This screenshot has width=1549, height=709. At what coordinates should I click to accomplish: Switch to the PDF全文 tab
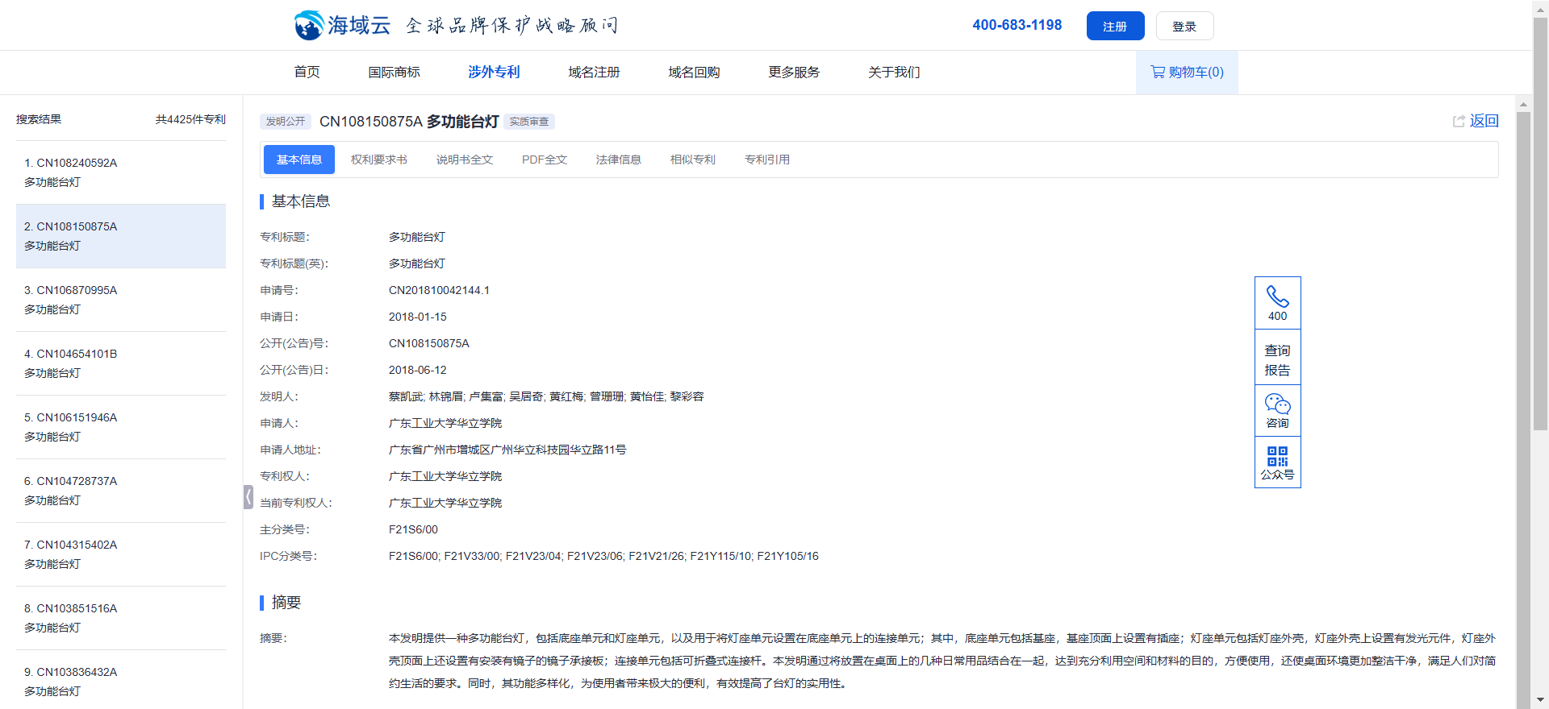click(x=545, y=160)
